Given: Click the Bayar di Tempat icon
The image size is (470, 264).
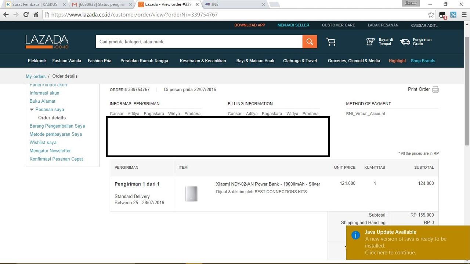Looking at the screenshot, I should point(370,42).
